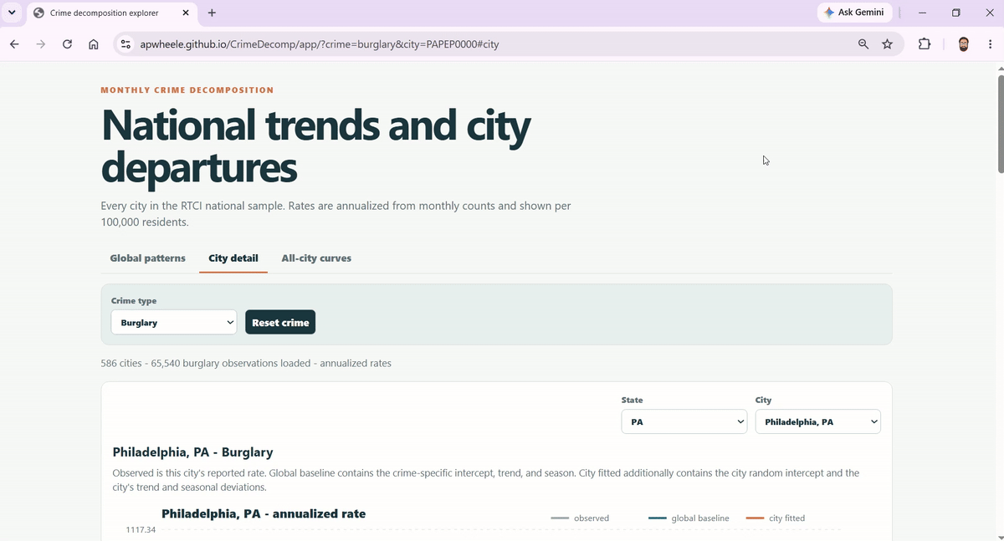
Task: Switch to the Global patterns tab
Action: click(x=147, y=258)
